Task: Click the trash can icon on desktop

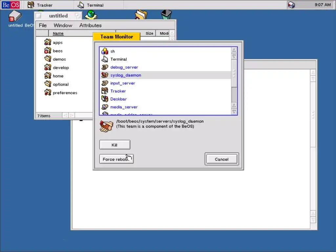Action: 166,14
